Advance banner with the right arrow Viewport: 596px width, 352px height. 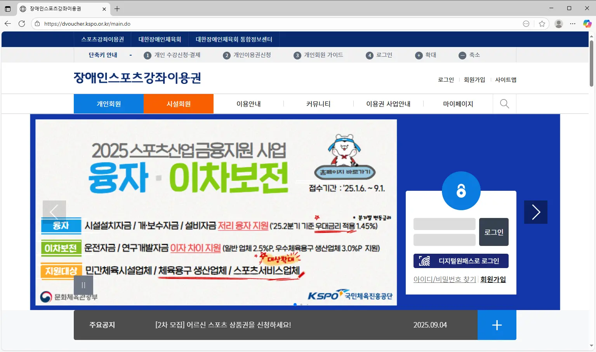point(536,212)
